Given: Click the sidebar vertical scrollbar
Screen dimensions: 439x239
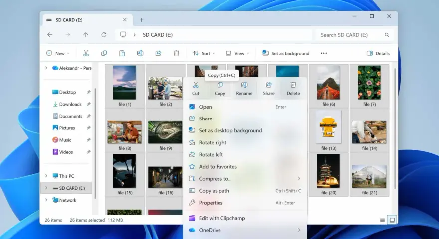Looking at the screenshot, I should [x=95, y=143].
